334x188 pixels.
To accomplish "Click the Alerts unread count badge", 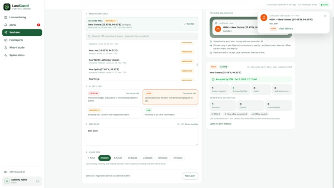I will pyautogui.click(x=39, y=25).
